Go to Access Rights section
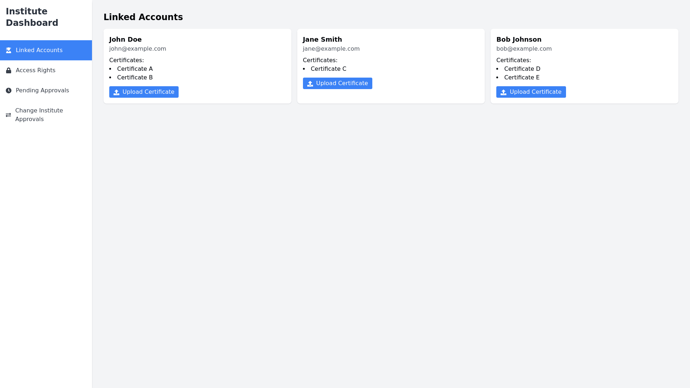The width and height of the screenshot is (690, 388). coord(35,70)
